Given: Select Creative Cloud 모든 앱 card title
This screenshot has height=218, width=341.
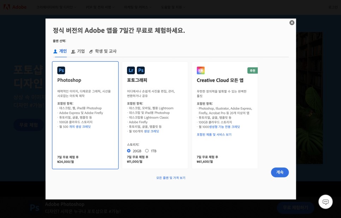Looking at the screenshot, I should [220, 80].
